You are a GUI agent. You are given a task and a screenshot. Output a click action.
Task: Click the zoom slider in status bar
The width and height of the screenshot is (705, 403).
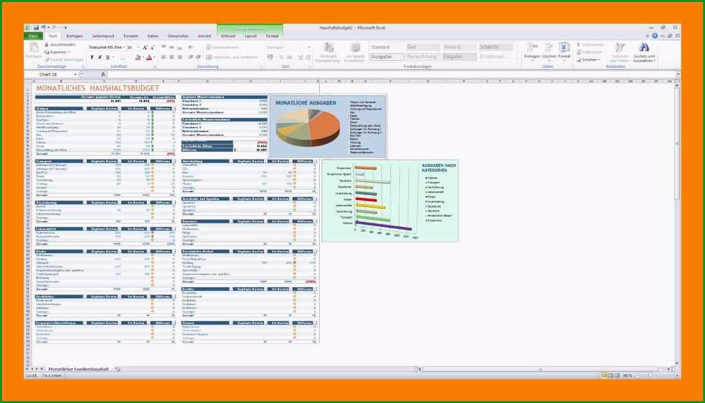point(650,375)
